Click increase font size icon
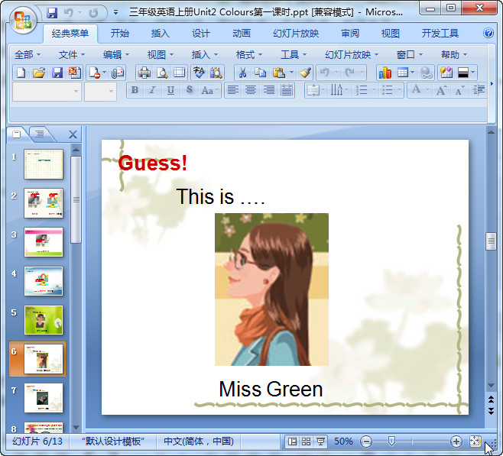 pos(441,90)
